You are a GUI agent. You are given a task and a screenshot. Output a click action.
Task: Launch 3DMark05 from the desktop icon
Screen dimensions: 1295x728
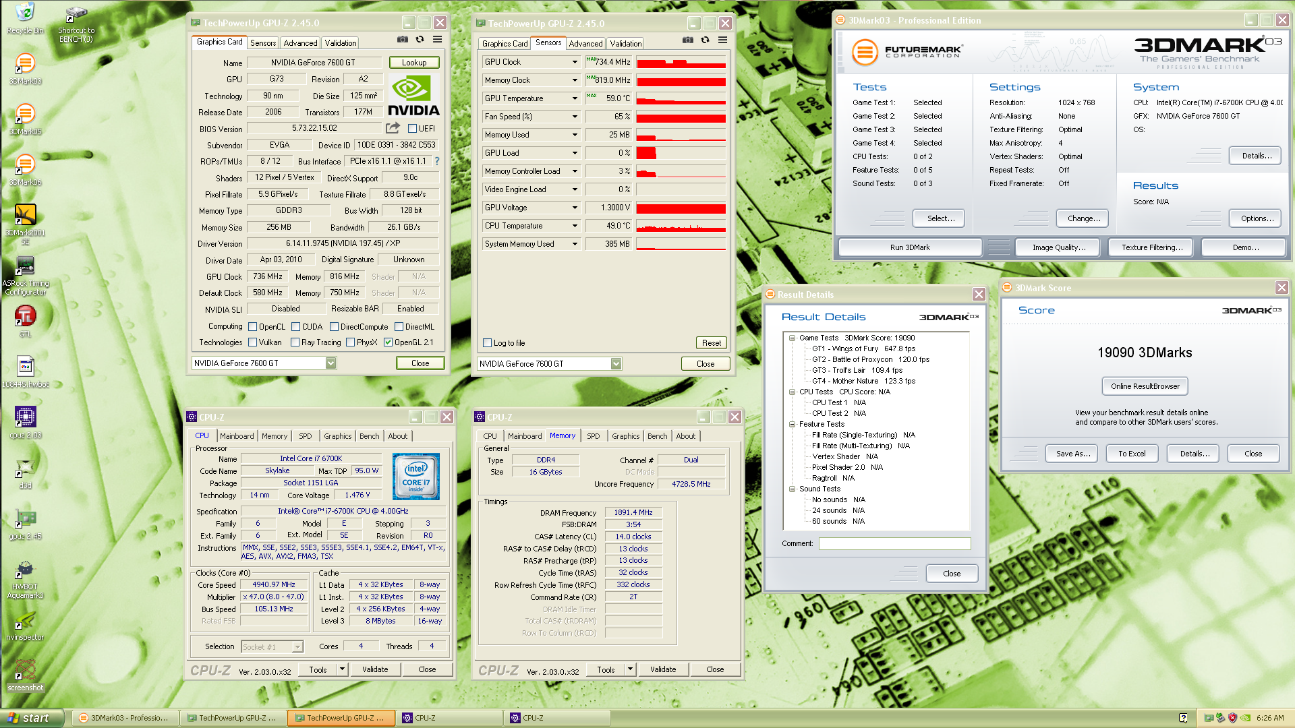tap(25, 119)
